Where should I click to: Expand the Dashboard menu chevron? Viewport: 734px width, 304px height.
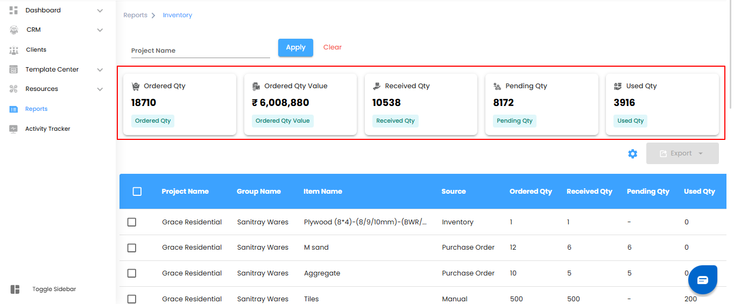(100, 11)
